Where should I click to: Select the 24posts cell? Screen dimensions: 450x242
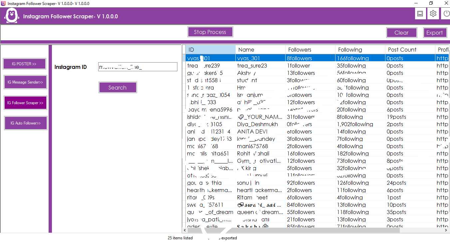(410, 183)
